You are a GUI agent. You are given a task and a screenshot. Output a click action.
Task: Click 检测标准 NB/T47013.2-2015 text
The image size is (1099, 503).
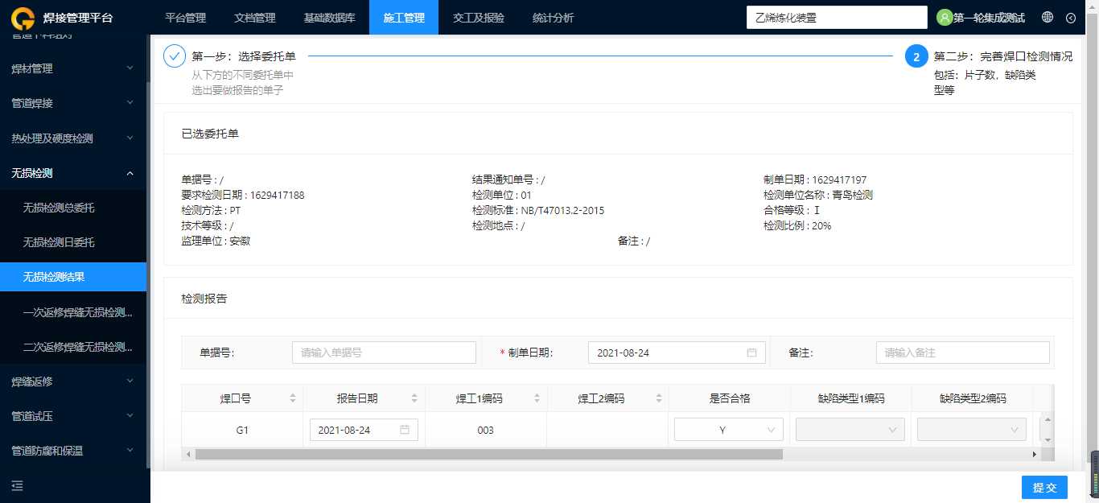tap(538, 210)
